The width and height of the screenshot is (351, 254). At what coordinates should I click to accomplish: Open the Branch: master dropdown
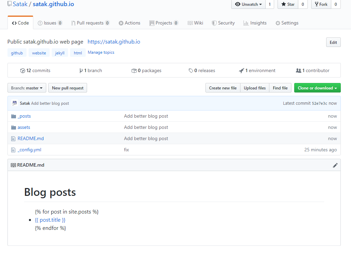(x=27, y=88)
